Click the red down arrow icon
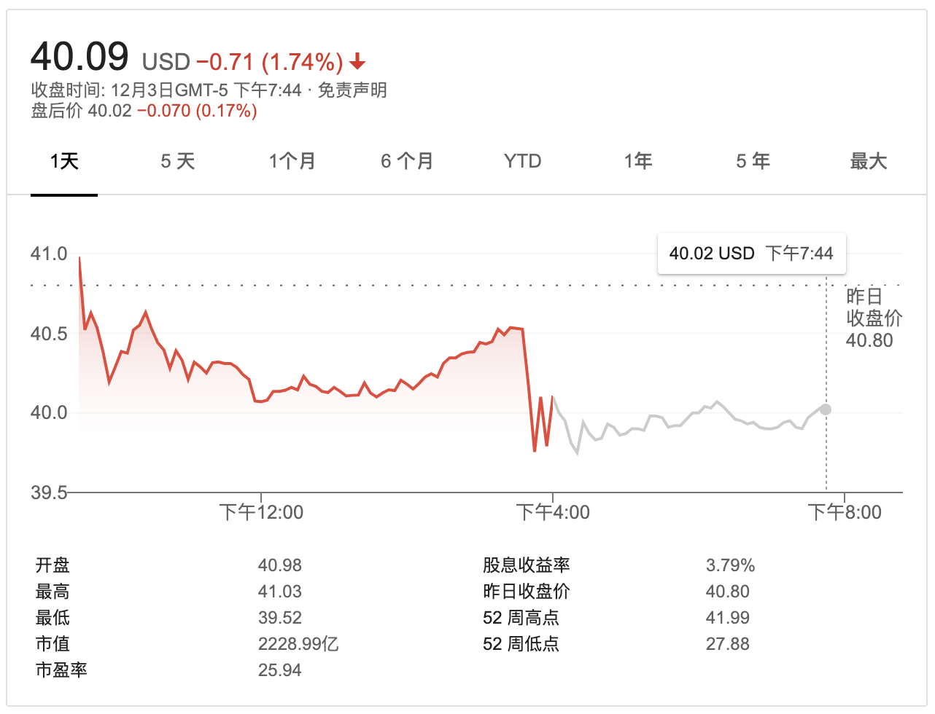 click(357, 61)
